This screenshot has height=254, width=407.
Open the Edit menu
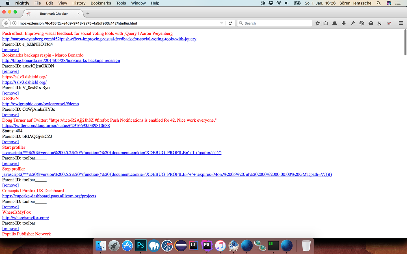[49, 3]
